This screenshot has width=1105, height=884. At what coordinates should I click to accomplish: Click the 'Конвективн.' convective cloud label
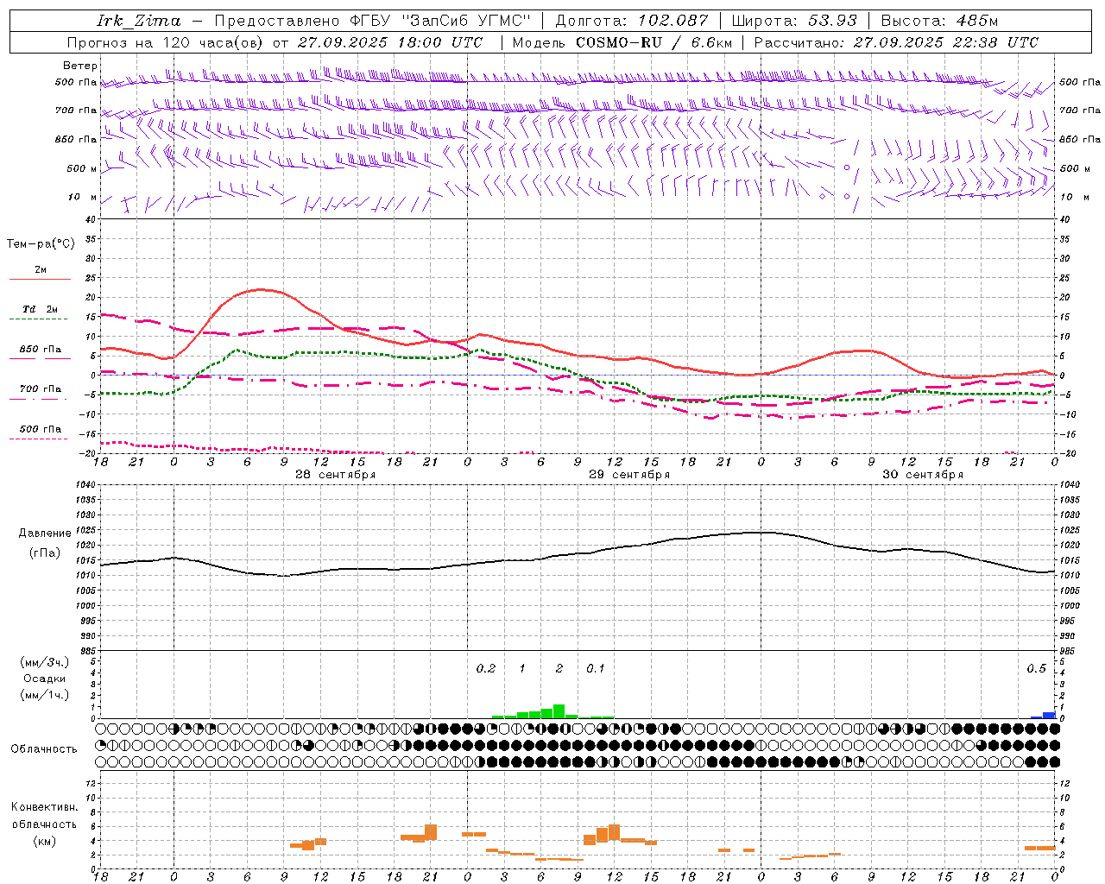pyautogui.click(x=45, y=808)
